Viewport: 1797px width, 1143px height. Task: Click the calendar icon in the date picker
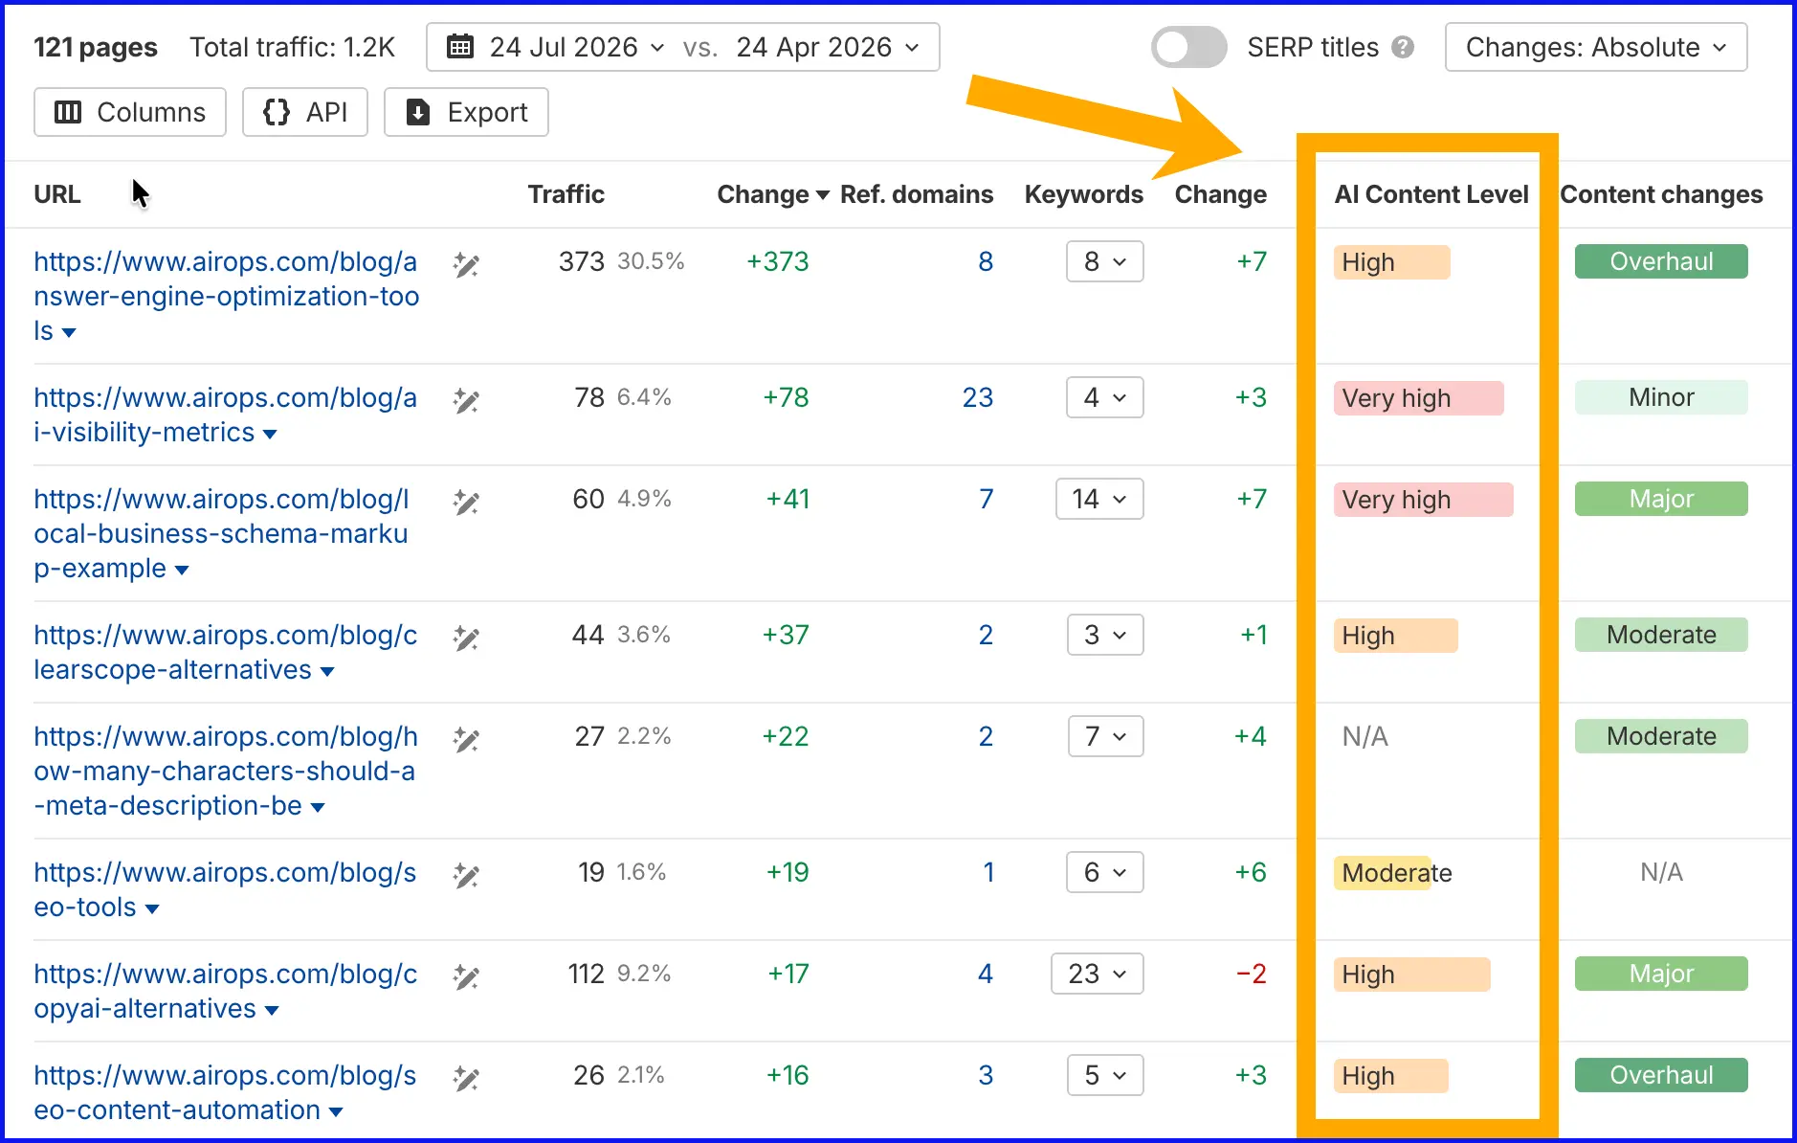click(460, 47)
